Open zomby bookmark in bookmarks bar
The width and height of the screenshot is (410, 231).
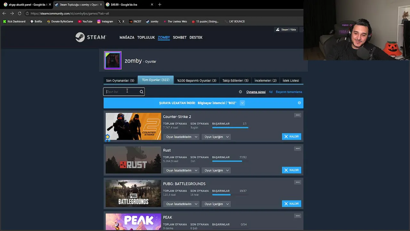(152, 21)
